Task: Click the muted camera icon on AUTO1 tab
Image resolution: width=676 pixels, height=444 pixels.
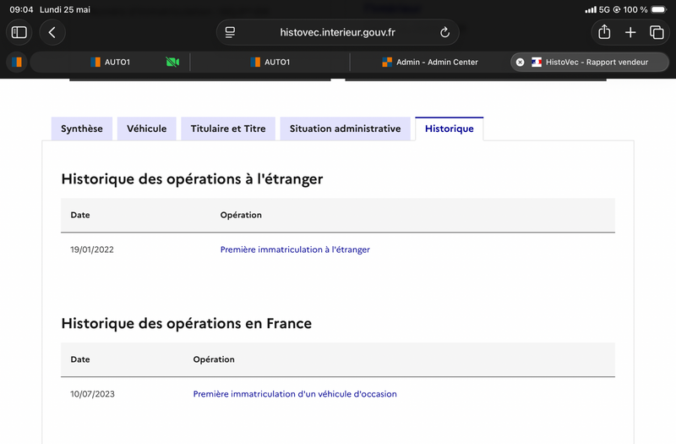Action: click(172, 62)
